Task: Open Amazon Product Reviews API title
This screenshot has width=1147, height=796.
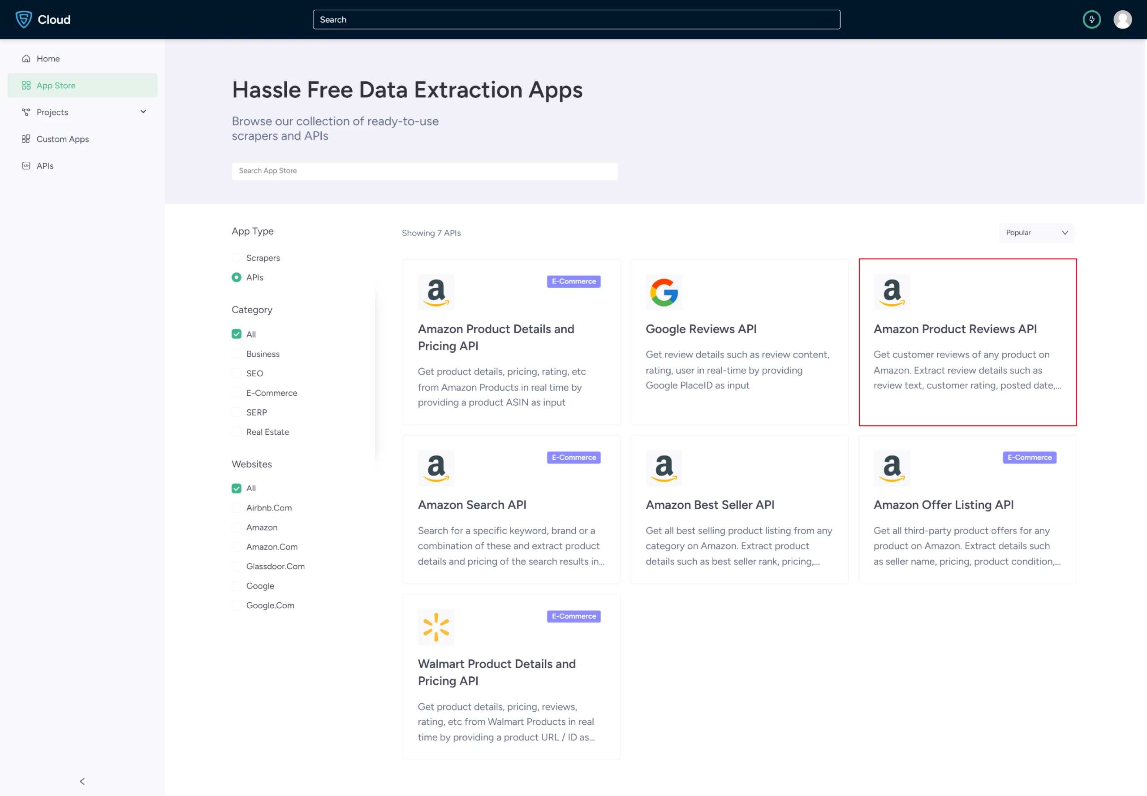Action: [955, 329]
